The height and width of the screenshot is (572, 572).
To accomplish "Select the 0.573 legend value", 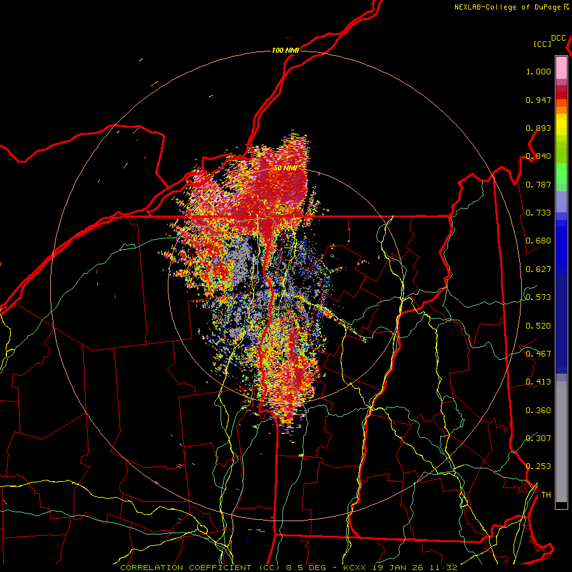I will tap(538, 297).
